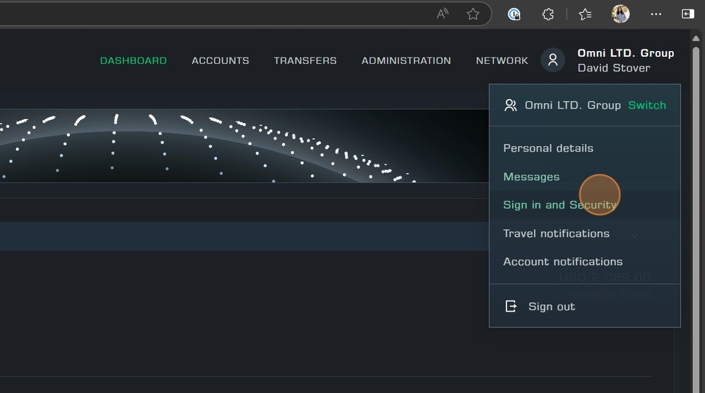Click the browser profile avatar picture

pos(620,14)
